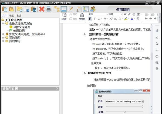Click the pencil edit note icon
The height and width of the screenshot is (114, 162).
pos(71,9)
